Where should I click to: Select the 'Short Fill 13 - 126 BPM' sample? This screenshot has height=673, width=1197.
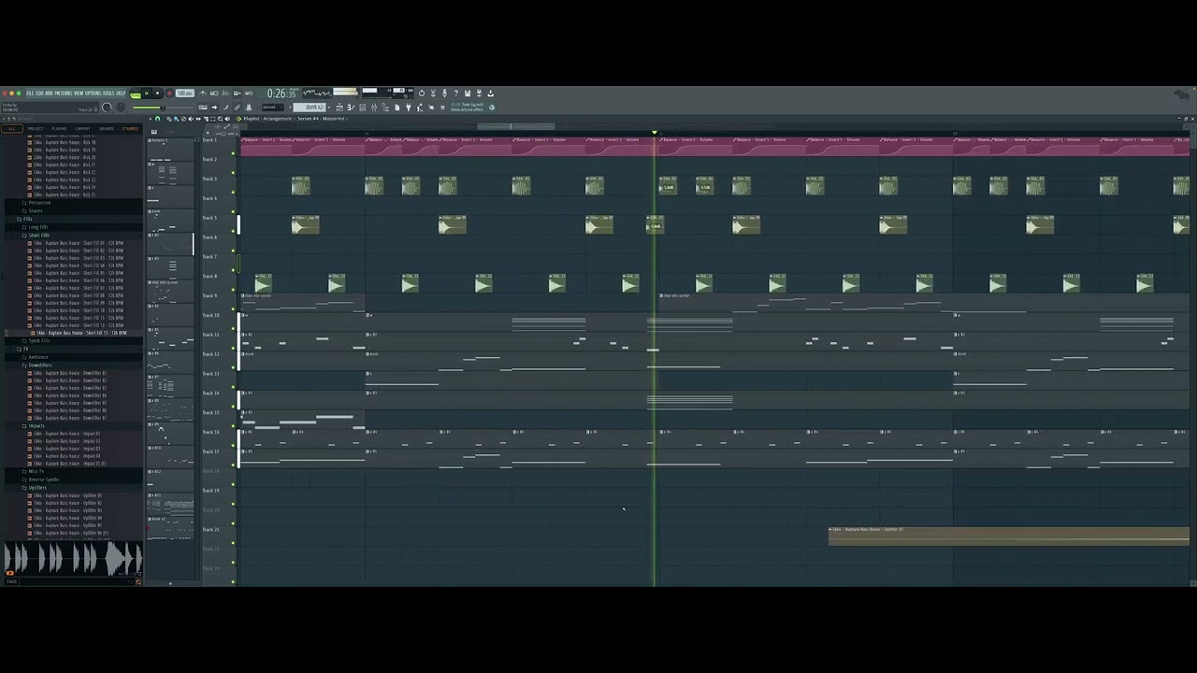(x=80, y=333)
